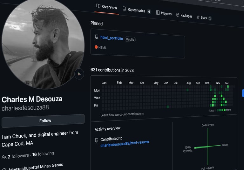Click Learn how we count contributions
The image size is (244, 170).
pos(122,114)
